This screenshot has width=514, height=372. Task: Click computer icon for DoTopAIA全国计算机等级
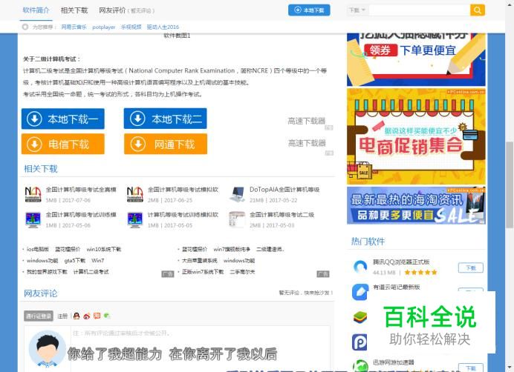point(238,194)
